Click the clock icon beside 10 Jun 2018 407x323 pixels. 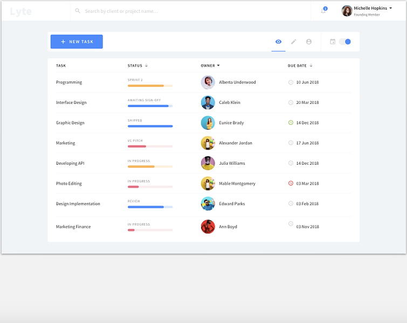pos(291,82)
